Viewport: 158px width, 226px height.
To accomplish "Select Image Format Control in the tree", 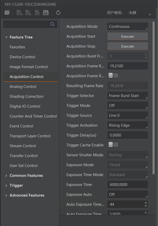I will [29, 67].
